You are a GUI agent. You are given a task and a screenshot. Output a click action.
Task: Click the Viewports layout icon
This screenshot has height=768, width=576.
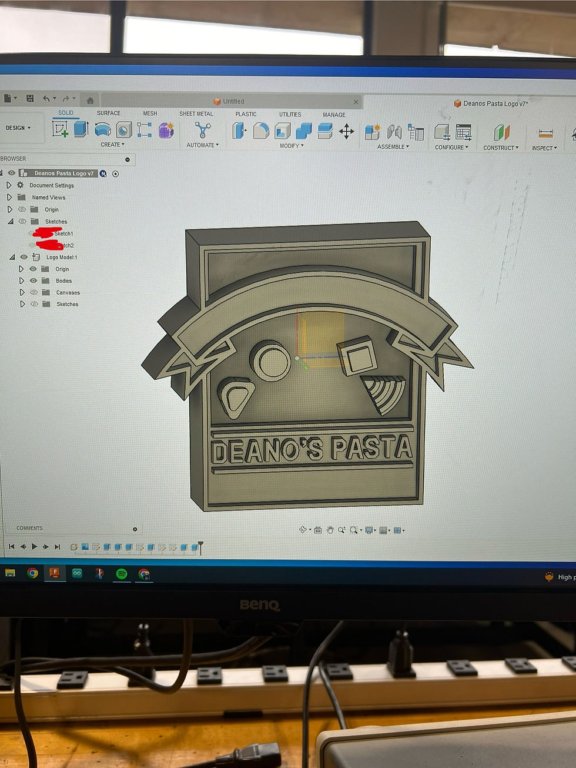coord(397,530)
